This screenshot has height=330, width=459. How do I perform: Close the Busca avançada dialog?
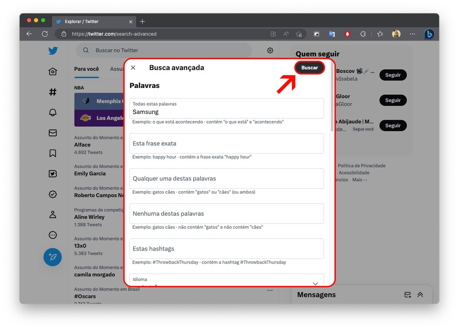pyautogui.click(x=133, y=67)
